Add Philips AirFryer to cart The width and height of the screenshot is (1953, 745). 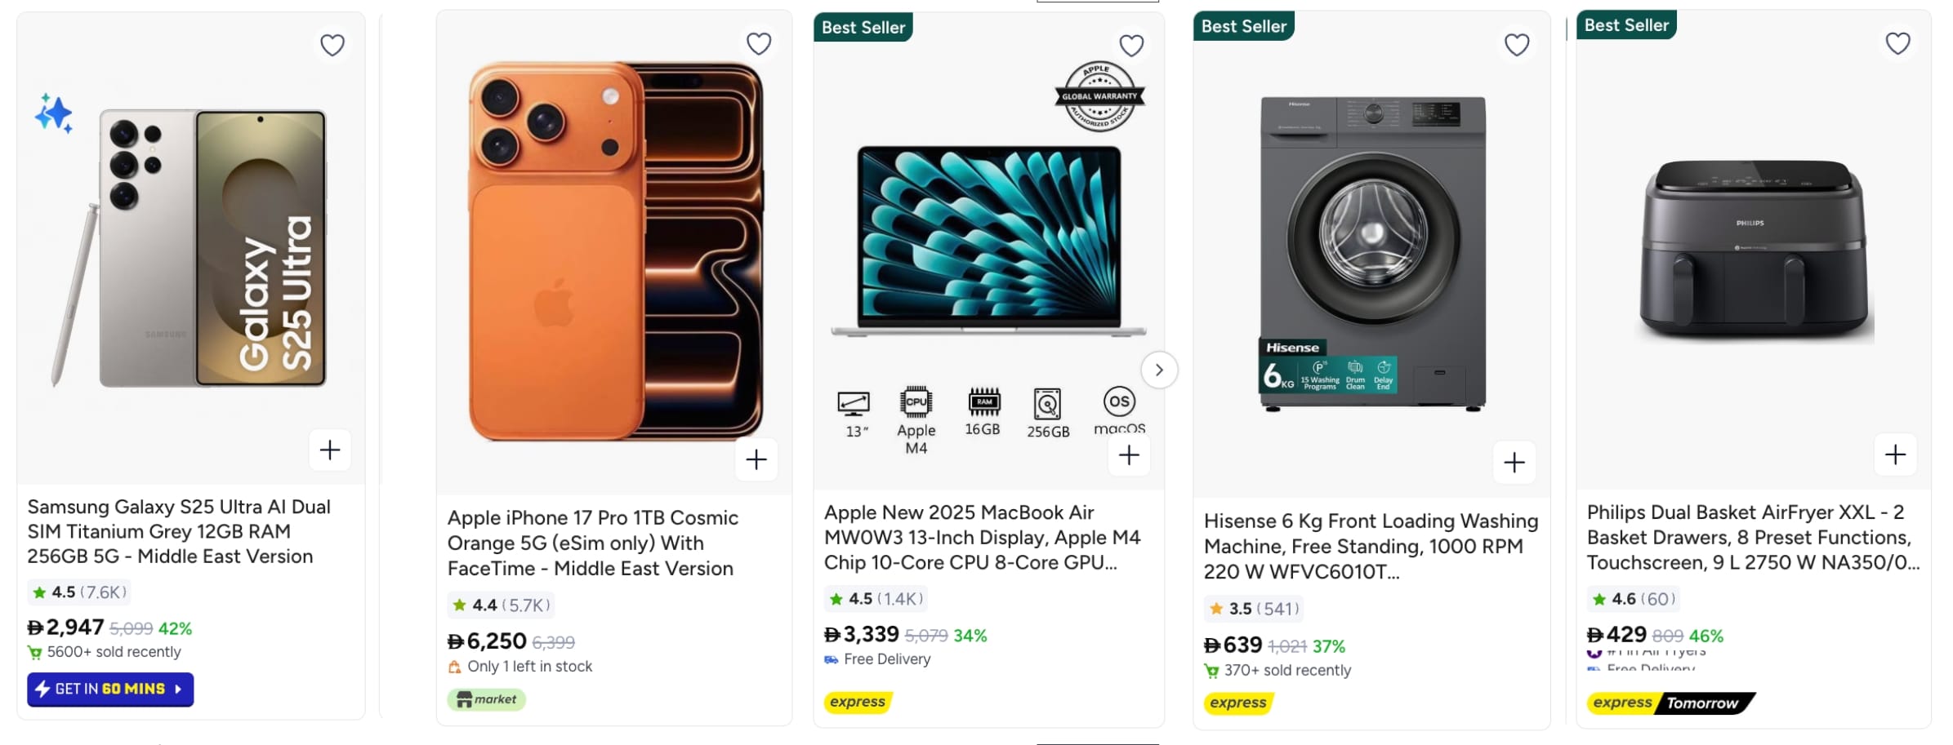coord(1895,455)
